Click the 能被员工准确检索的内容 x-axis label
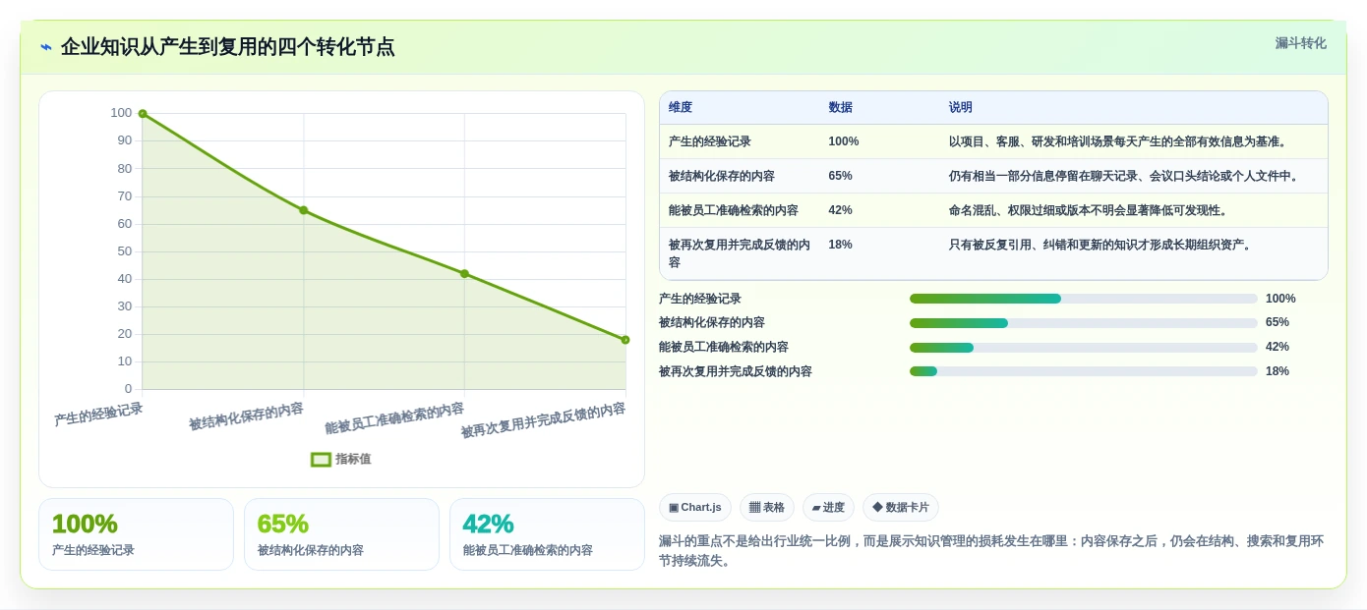The width and height of the screenshot is (1367, 610). [x=394, y=417]
